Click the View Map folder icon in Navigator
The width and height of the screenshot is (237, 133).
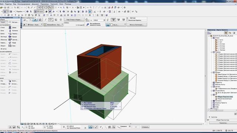pyautogui.click(x=230, y=33)
